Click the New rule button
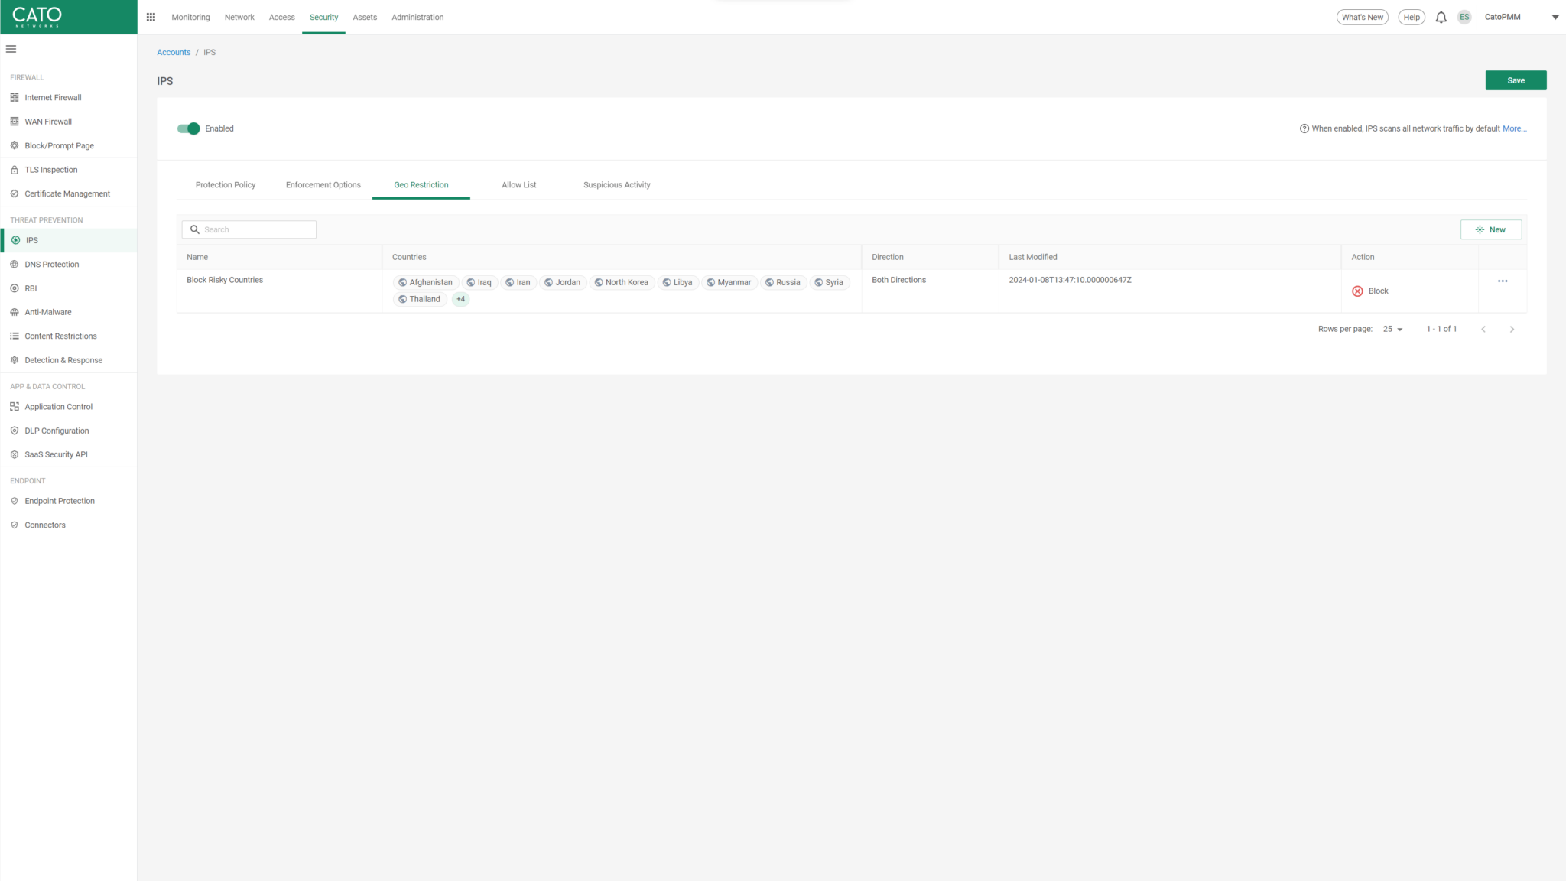Viewport: 1566px width, 881px height. pyautogui.click(x=1490, y=229)
